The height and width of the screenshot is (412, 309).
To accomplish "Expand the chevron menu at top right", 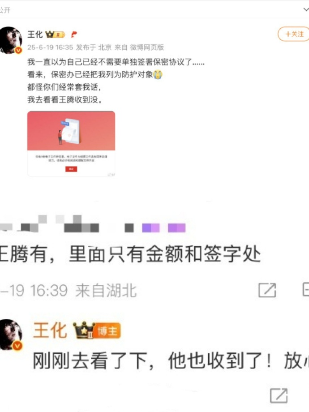I will pyautogui.click(x=306, y=10).
